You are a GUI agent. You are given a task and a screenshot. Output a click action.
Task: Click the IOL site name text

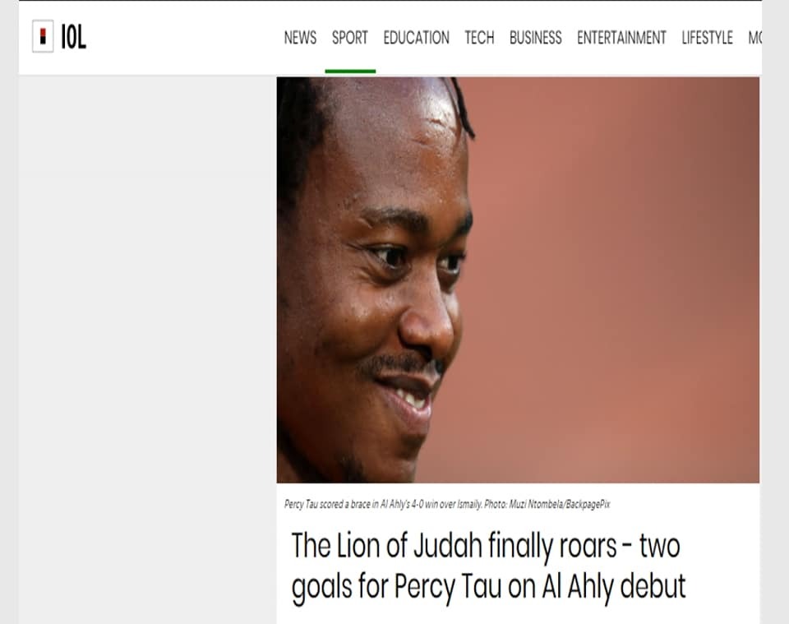click(73, 37)
